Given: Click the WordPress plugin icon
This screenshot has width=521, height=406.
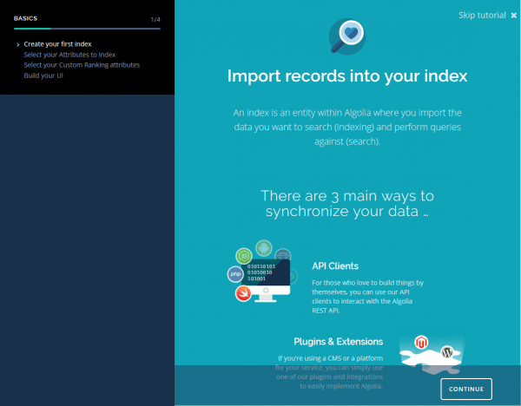Looking at the screenshot, I should [x=447, y=352].
